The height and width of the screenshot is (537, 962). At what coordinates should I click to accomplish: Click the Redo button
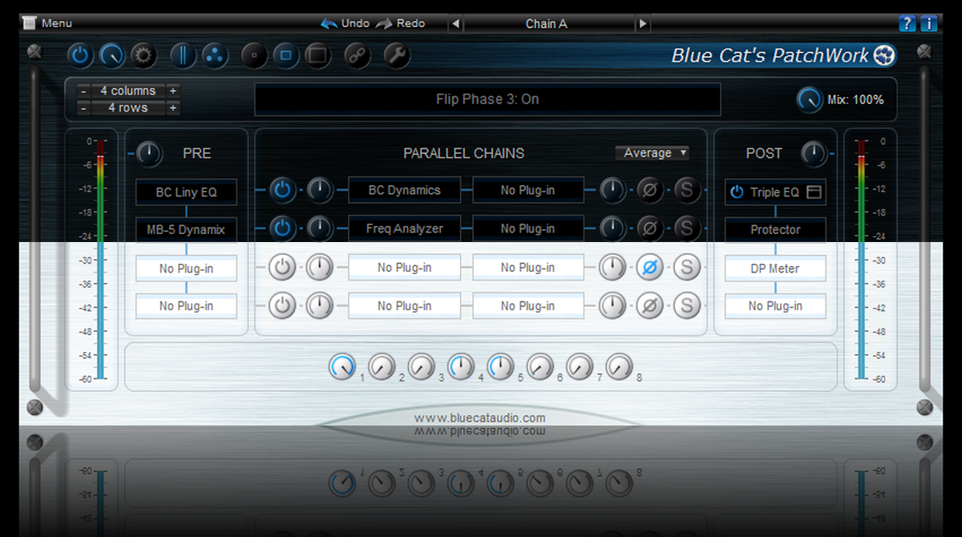[400, 23]
